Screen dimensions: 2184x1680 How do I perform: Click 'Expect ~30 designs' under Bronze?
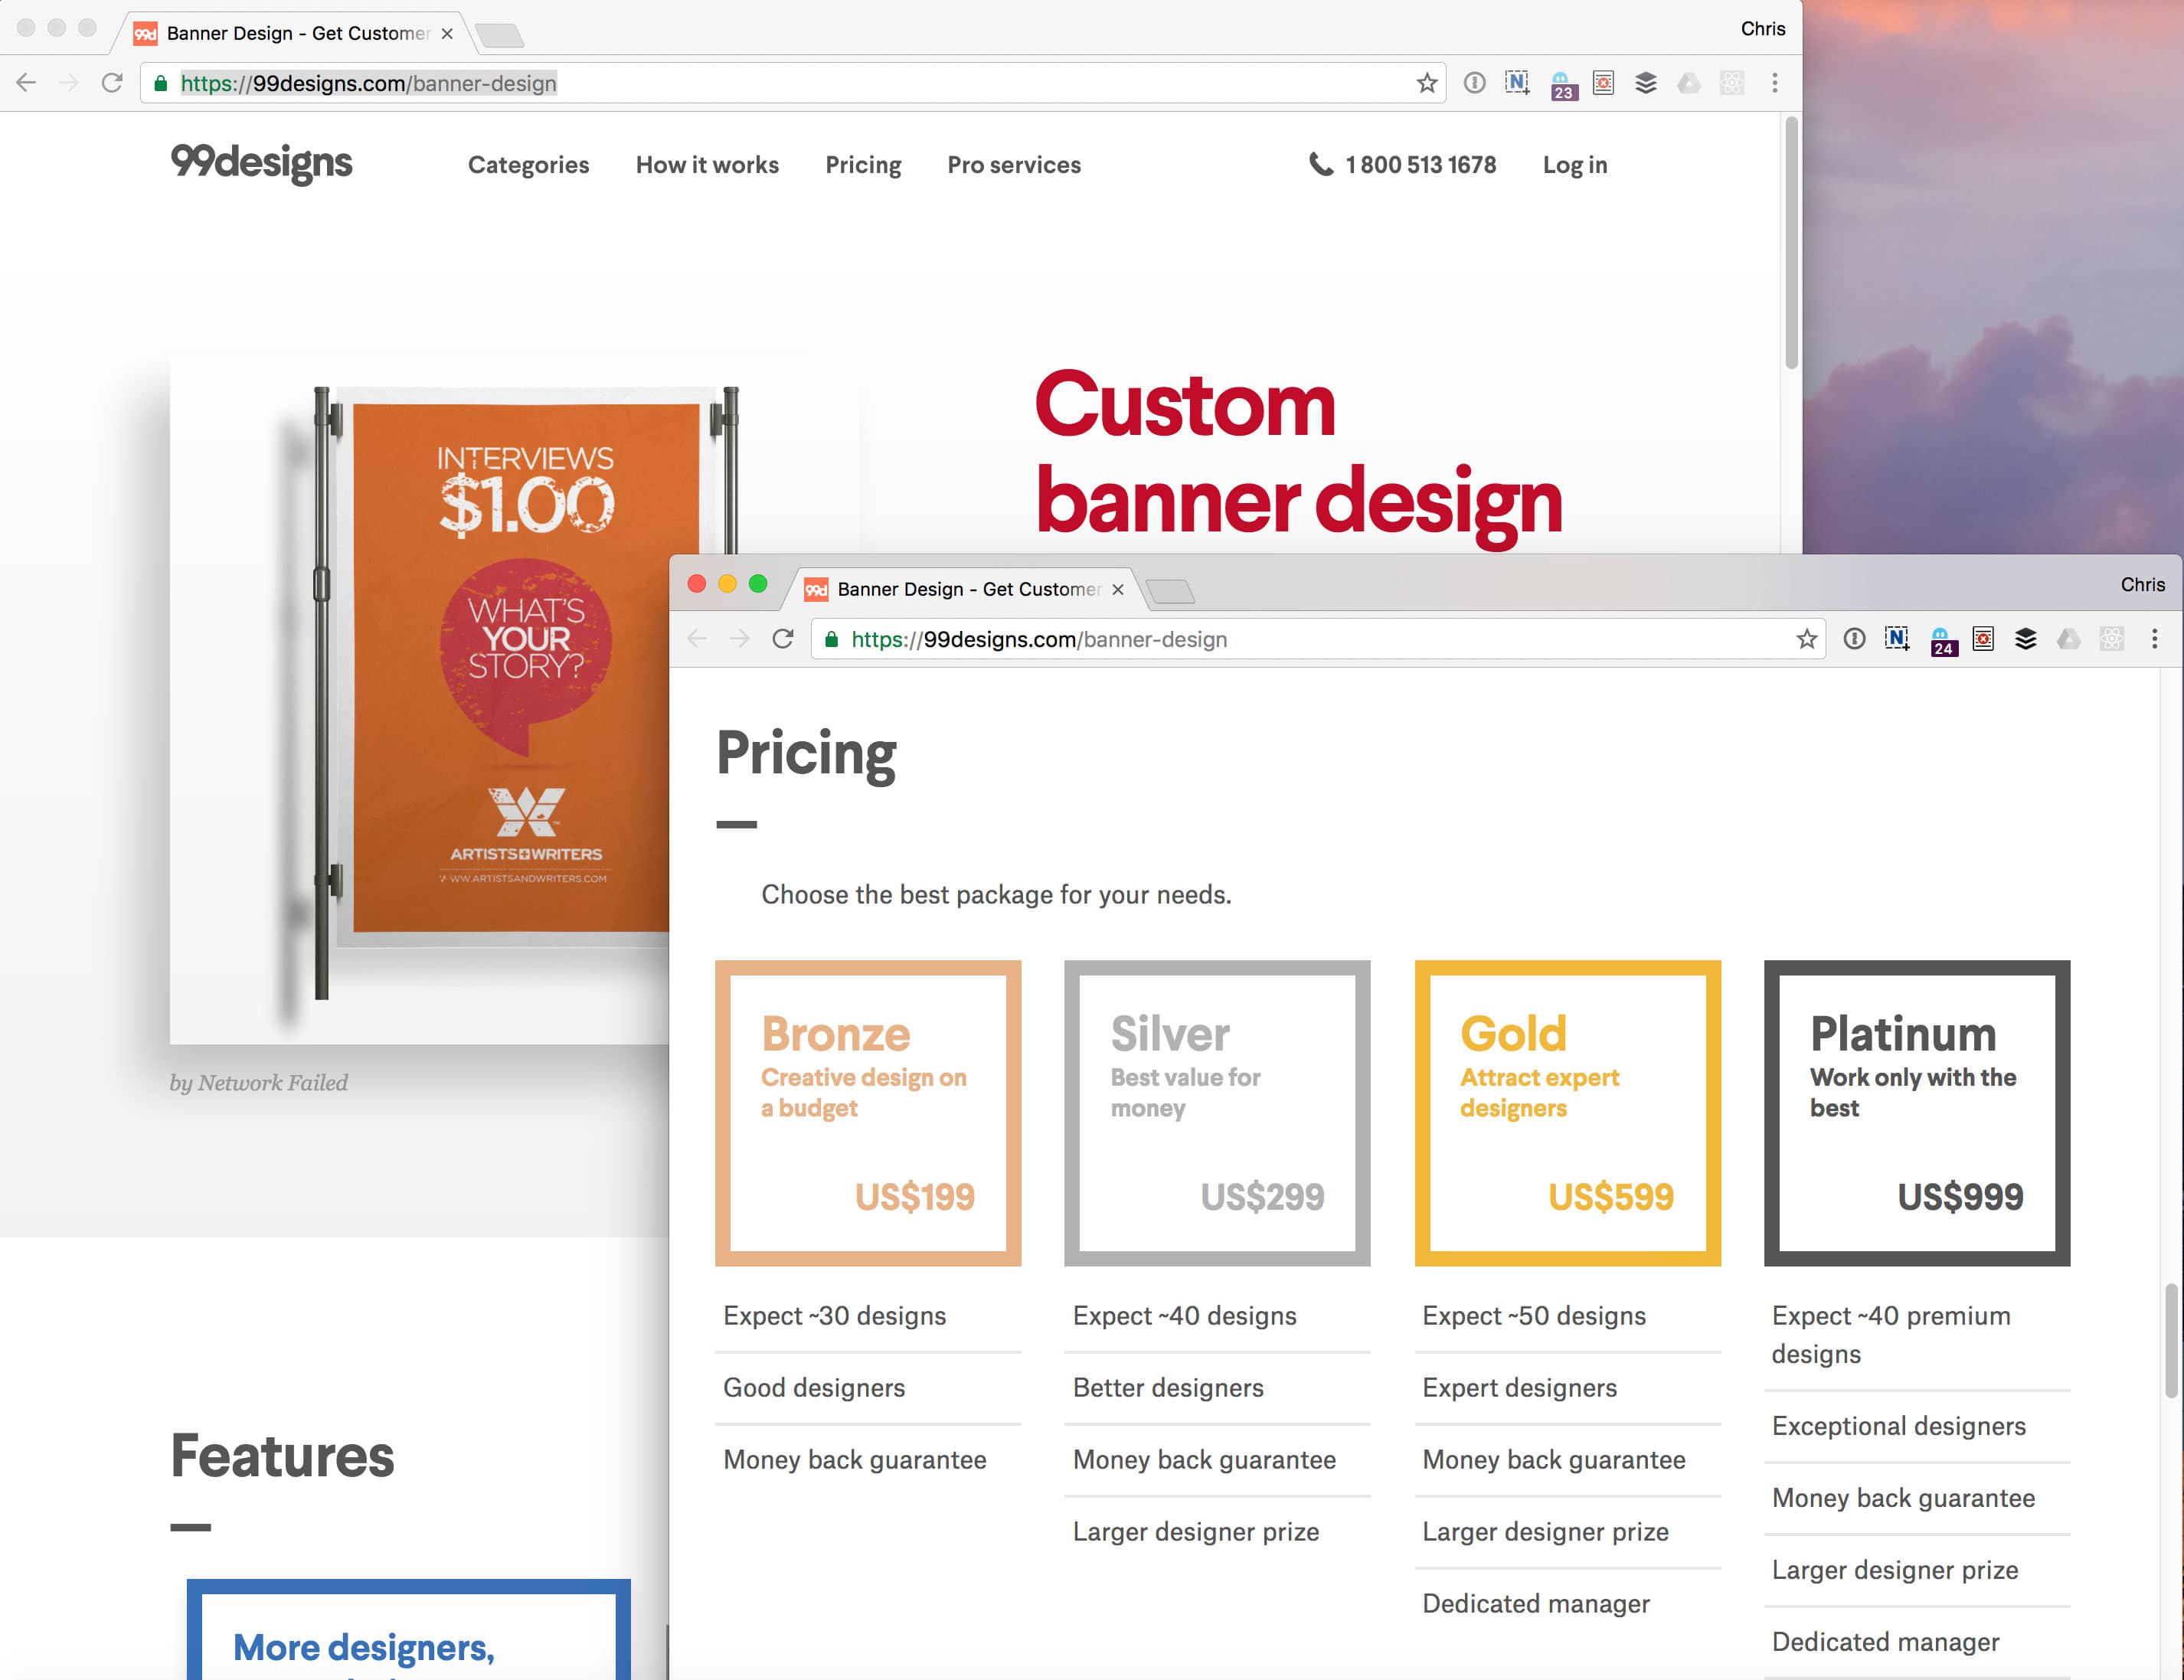(834, 1316)
